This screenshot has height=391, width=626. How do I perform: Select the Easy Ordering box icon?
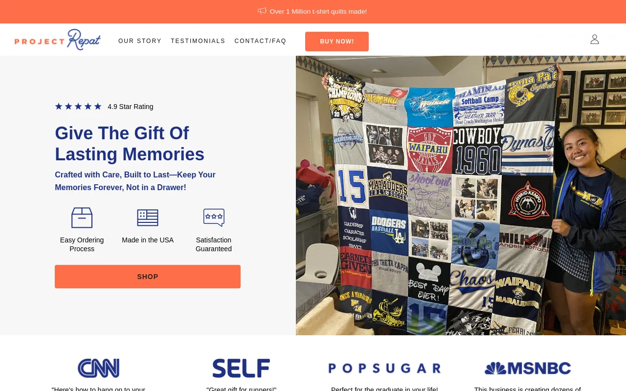tap(82, 218)
